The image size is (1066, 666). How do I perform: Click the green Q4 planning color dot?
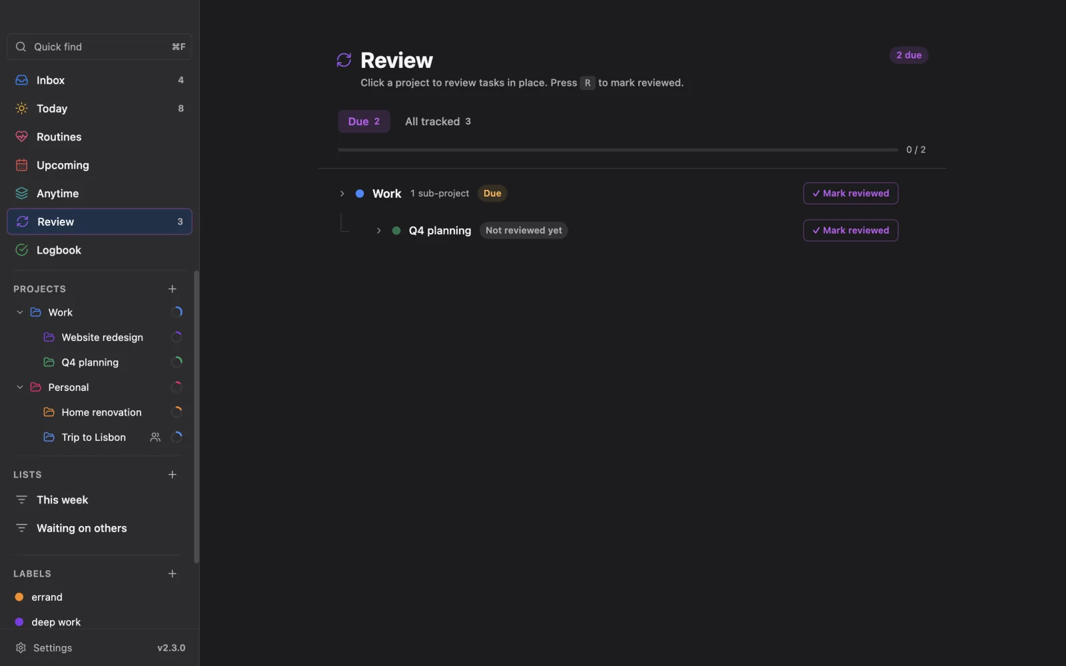tap(396, 230)
